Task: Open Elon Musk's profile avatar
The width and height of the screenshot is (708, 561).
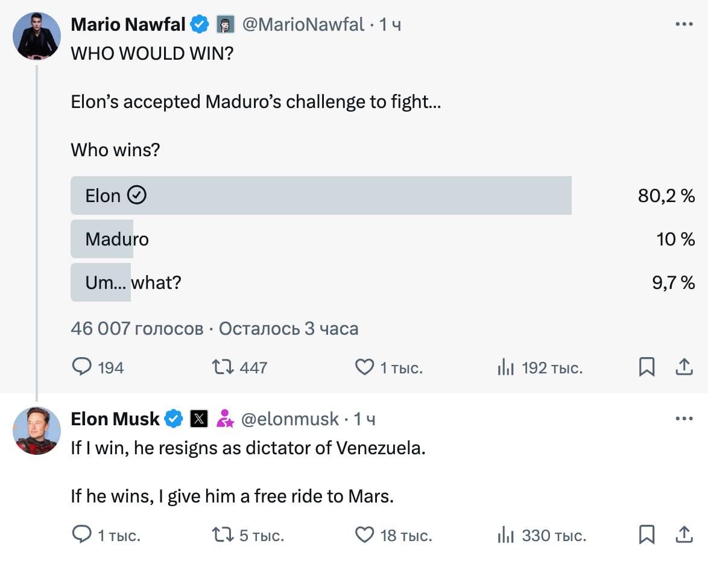Action: click(37, 430)
